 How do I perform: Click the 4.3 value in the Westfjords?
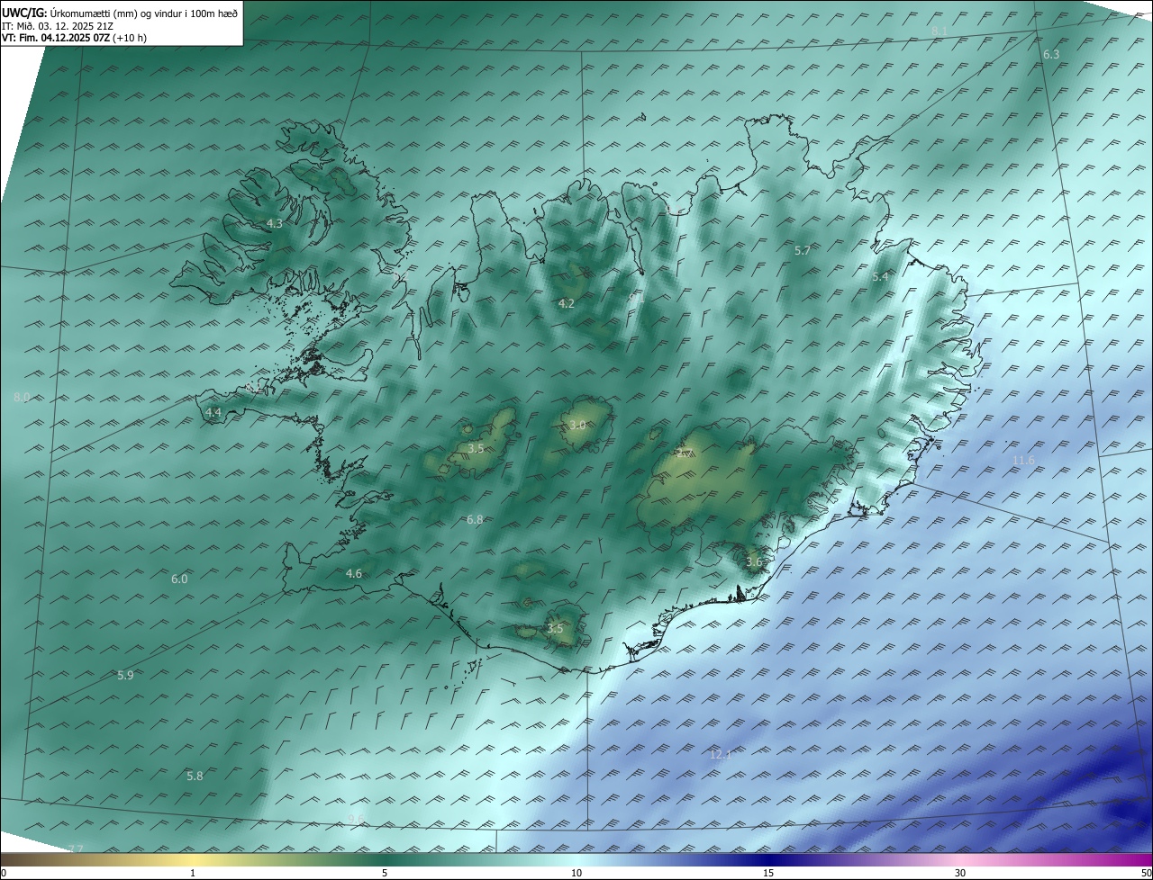(275, 223)
